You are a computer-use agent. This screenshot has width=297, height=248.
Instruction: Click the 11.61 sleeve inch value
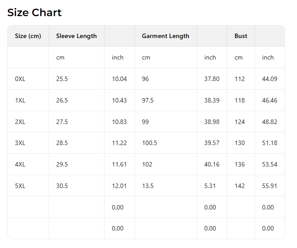pos(119,164)
